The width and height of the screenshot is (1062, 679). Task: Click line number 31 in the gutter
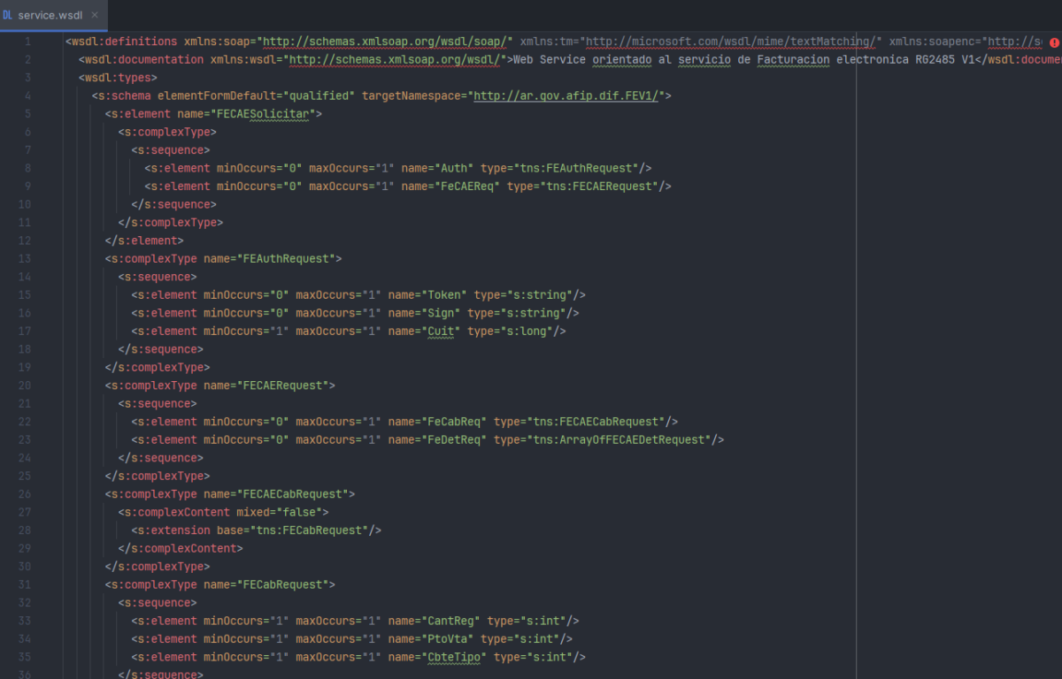pos(25,584)
